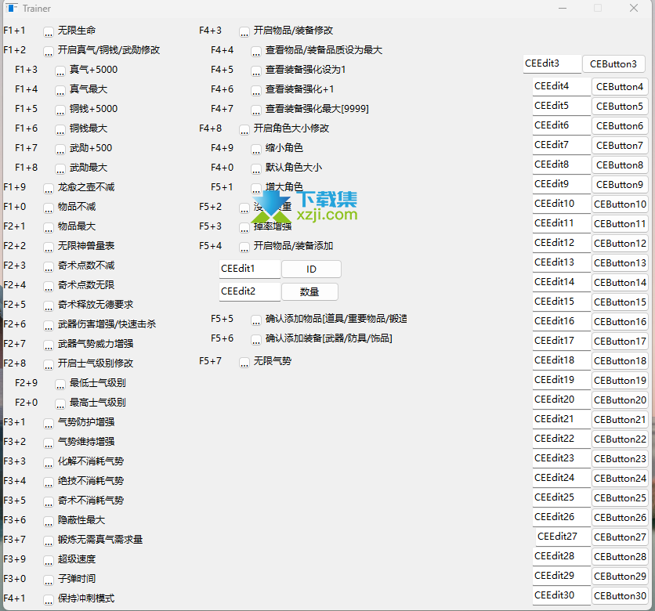The height and width of the screenshot is (611, 655).
Task: Click the CEButton3 button
Action: tap(613, 64)
